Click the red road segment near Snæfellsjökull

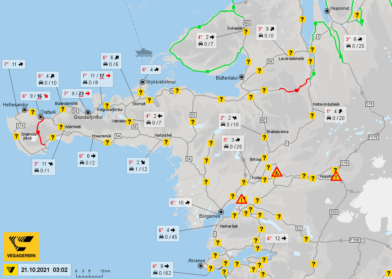click(x=39, y=132)
